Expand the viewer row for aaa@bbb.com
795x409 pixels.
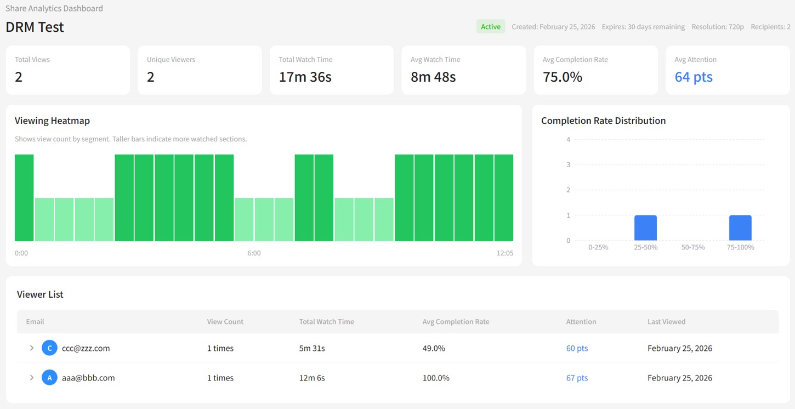(x=31, y=377)
